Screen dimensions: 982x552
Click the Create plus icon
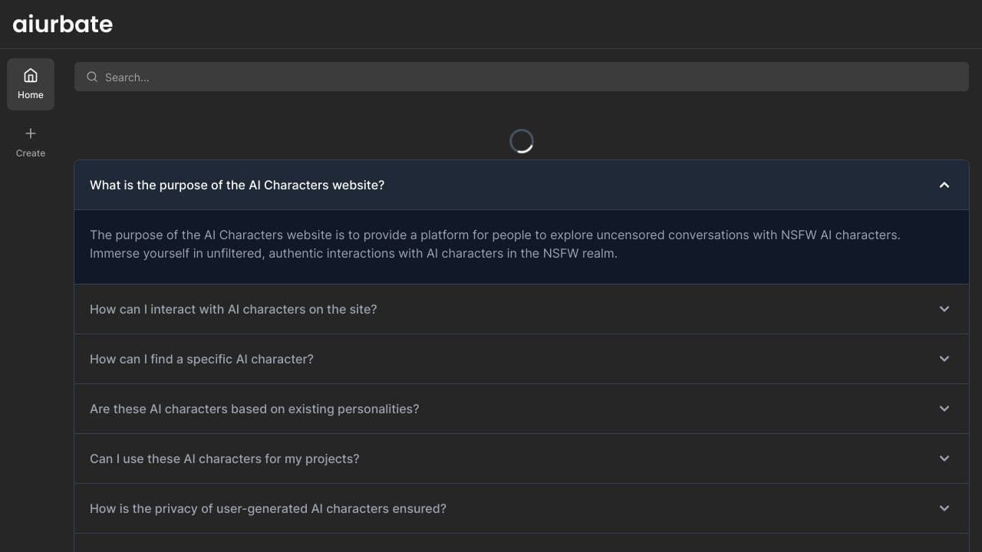[x=31, y=133]
